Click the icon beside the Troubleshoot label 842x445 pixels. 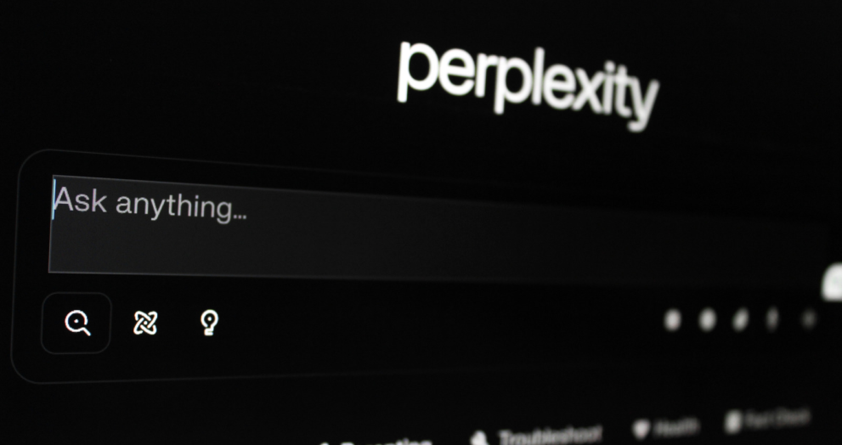coord(479,438)
